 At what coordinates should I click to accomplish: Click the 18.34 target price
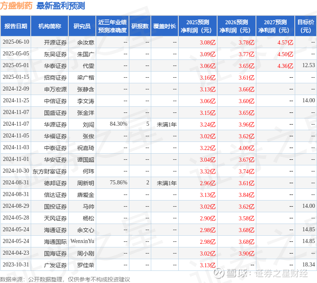(x=309, y=264)
